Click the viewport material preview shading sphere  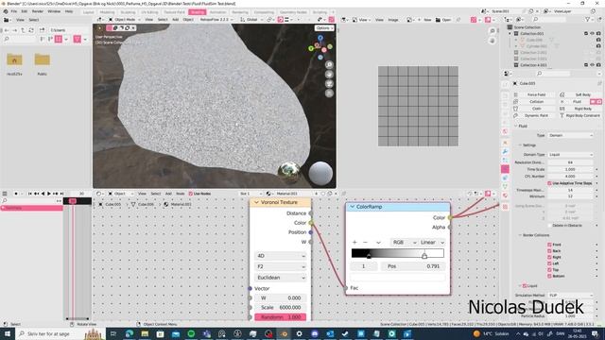click(x=320, y=173)
